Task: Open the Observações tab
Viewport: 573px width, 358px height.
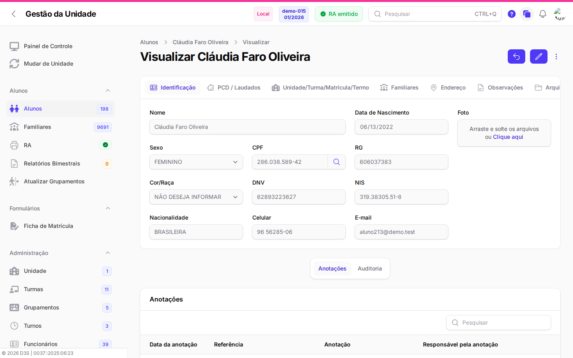Action: pos(500,88)
